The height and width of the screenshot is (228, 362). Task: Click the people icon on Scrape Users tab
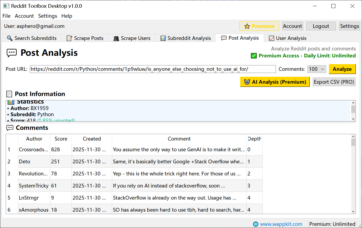pyautogui.click(x=116, y=38)
